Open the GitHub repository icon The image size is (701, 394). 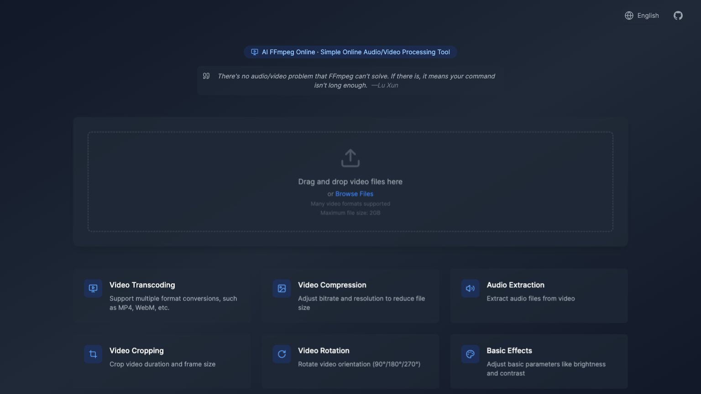(x=678, y=16)
